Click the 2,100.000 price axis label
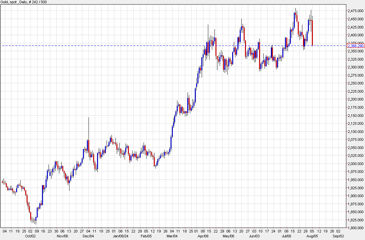This screenshot has height=240, width=365. pos(355,132)
